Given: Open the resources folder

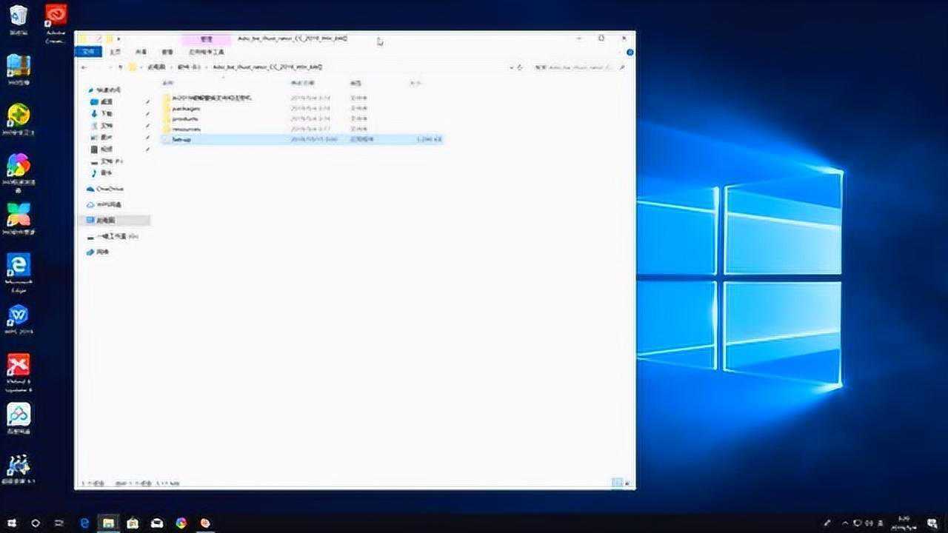Looking at the screenshot, I should click(x=186, y=129).
